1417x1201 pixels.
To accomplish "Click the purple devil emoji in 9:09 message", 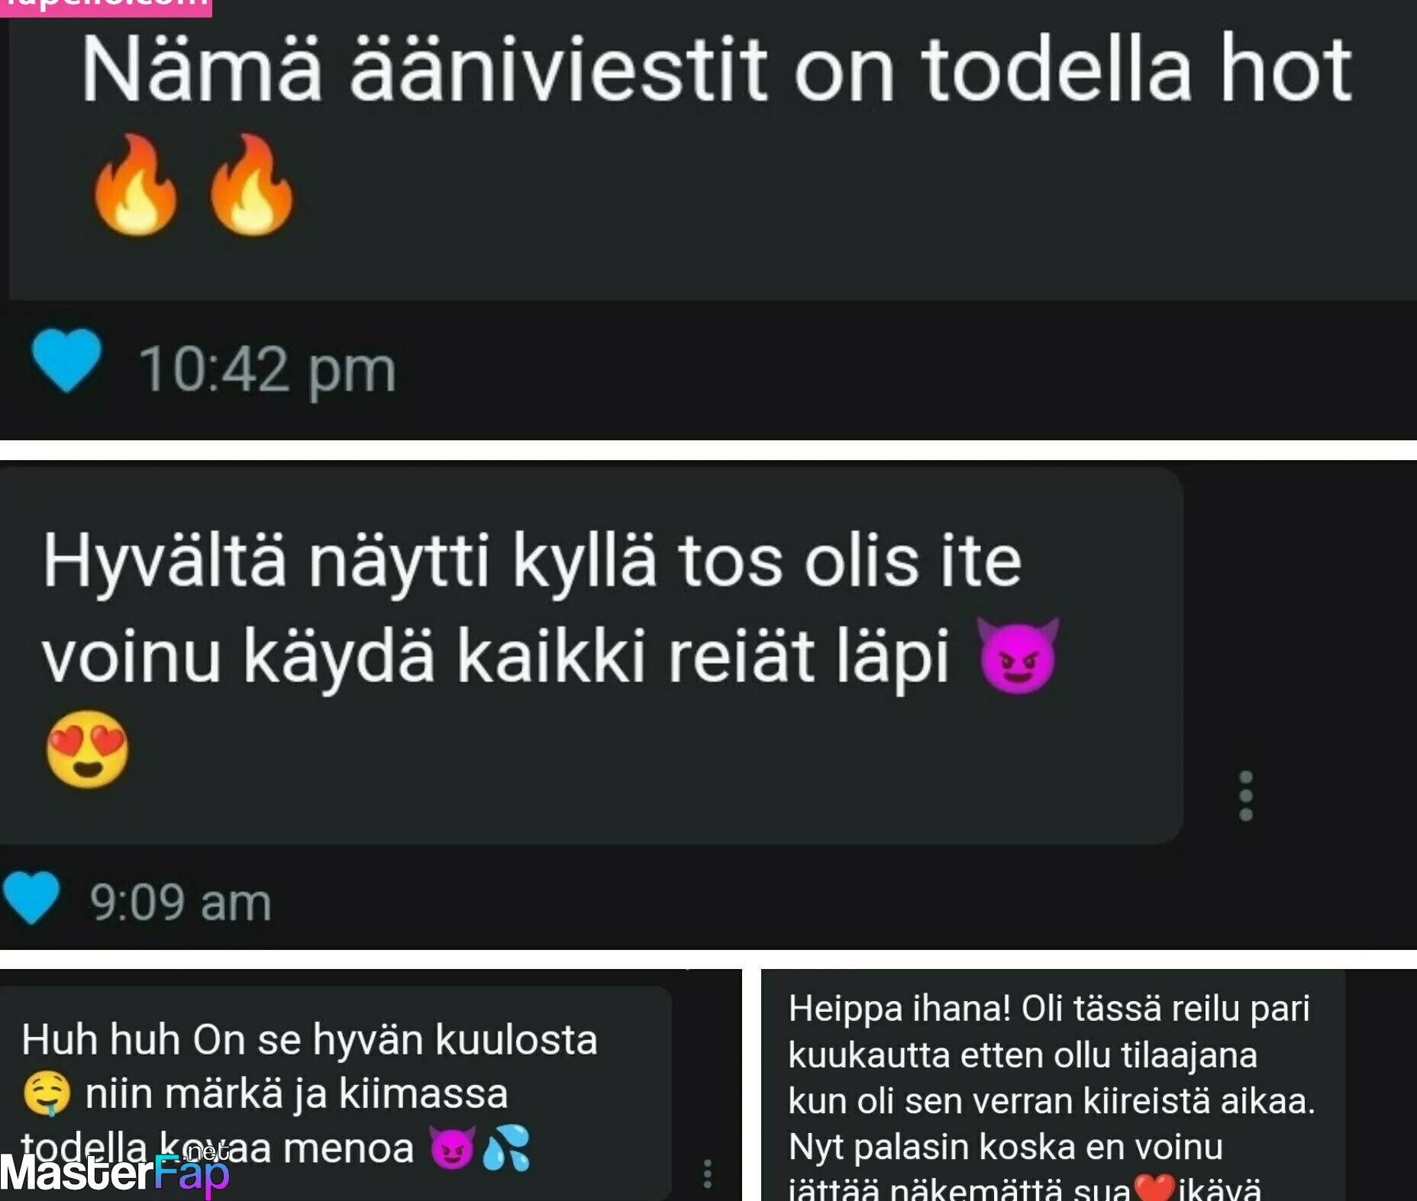I will coord(1018,655).
